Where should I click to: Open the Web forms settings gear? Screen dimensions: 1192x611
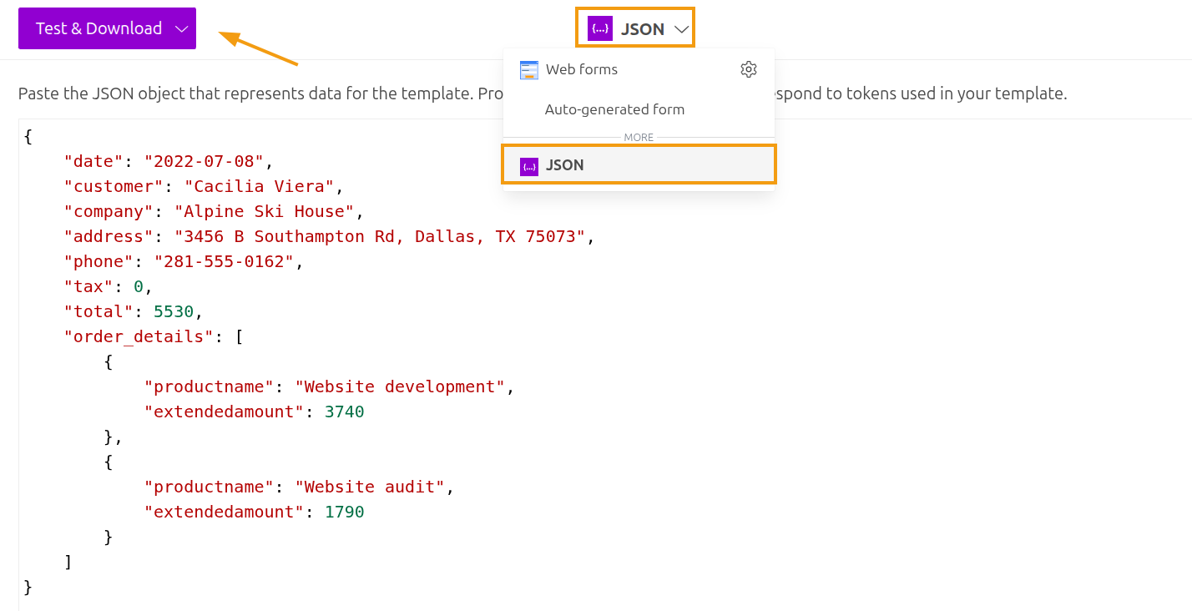point(748,69)
